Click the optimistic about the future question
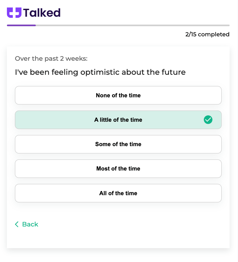238x262 pixels. [x=100, y=72]
